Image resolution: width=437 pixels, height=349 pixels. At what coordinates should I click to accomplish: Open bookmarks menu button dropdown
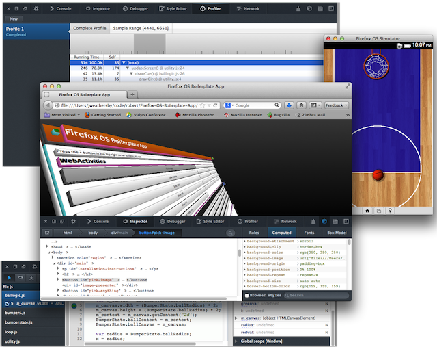(x=315, y=105)
